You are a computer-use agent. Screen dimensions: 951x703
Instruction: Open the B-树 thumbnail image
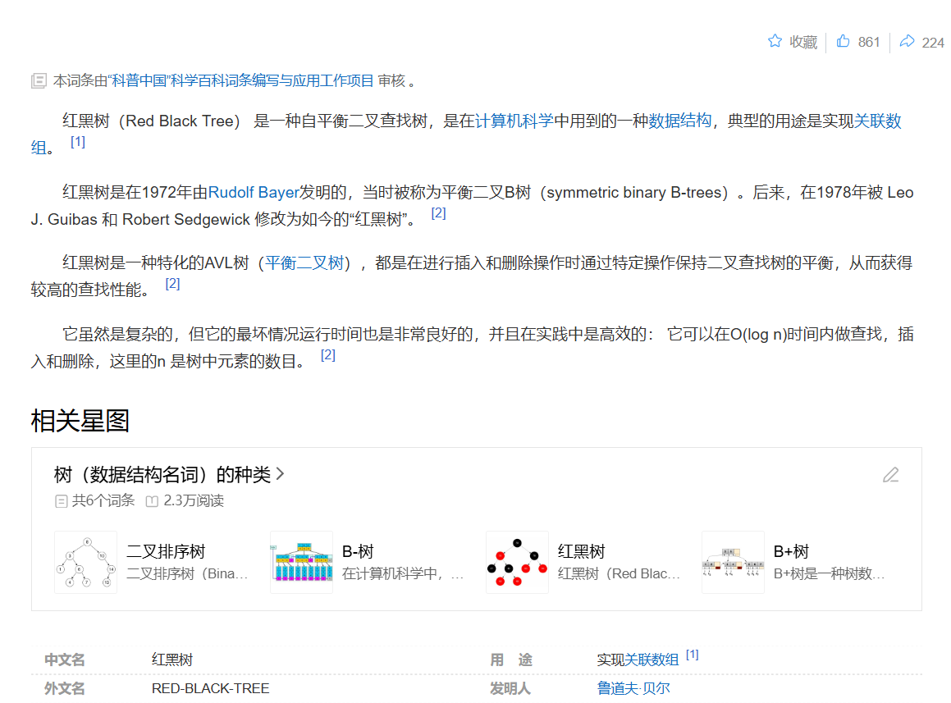301,562
